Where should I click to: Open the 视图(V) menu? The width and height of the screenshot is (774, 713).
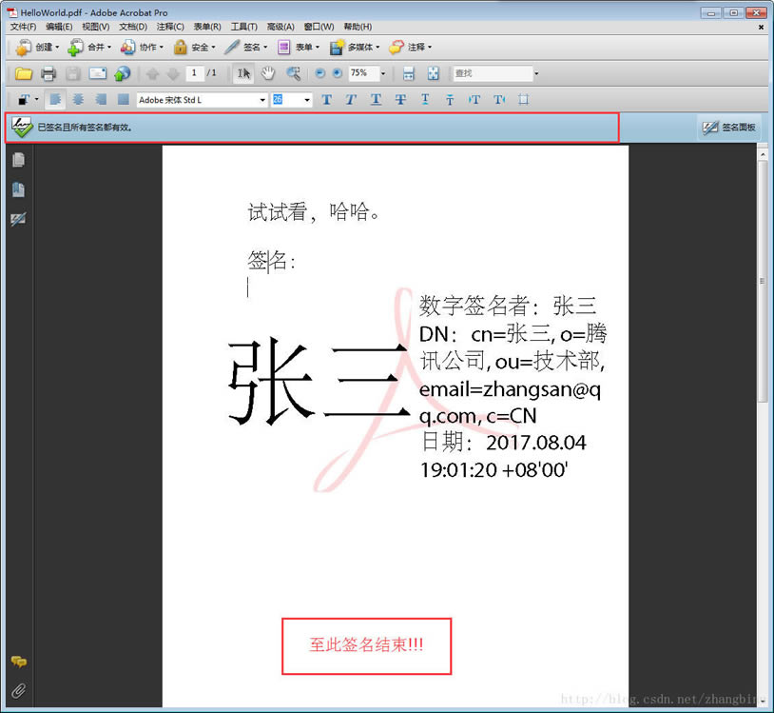tap(95, 27)
